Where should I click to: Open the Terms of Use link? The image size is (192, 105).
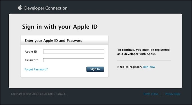[151, 94]
